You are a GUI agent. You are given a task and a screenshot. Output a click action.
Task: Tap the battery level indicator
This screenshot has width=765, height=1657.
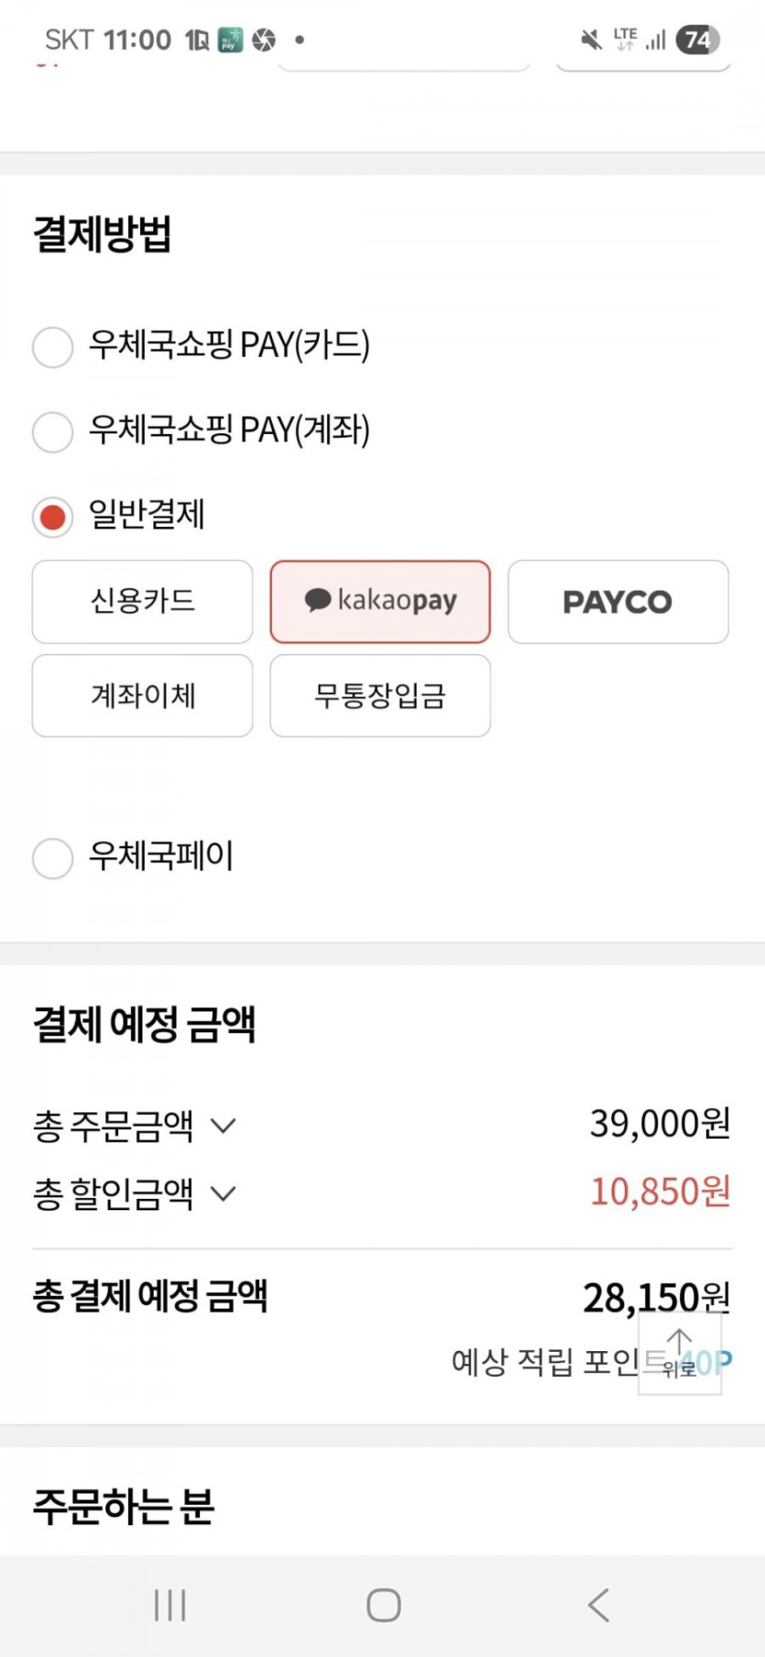click(698, 39)
